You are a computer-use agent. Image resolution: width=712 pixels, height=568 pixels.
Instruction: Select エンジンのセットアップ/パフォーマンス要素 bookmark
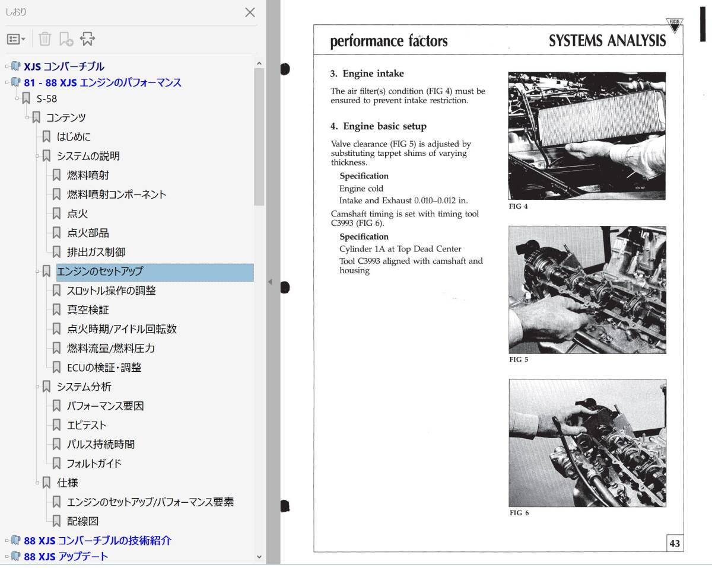[151, 502]
